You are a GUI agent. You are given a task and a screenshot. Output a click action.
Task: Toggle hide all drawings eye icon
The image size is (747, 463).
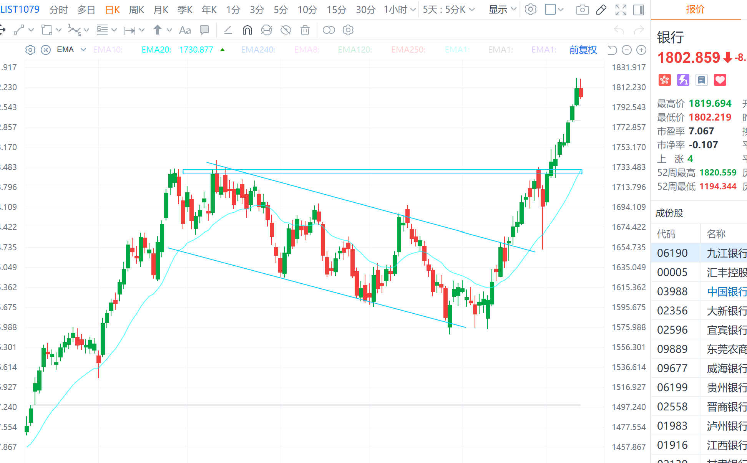pyautogui.click(x=286, y=30)
